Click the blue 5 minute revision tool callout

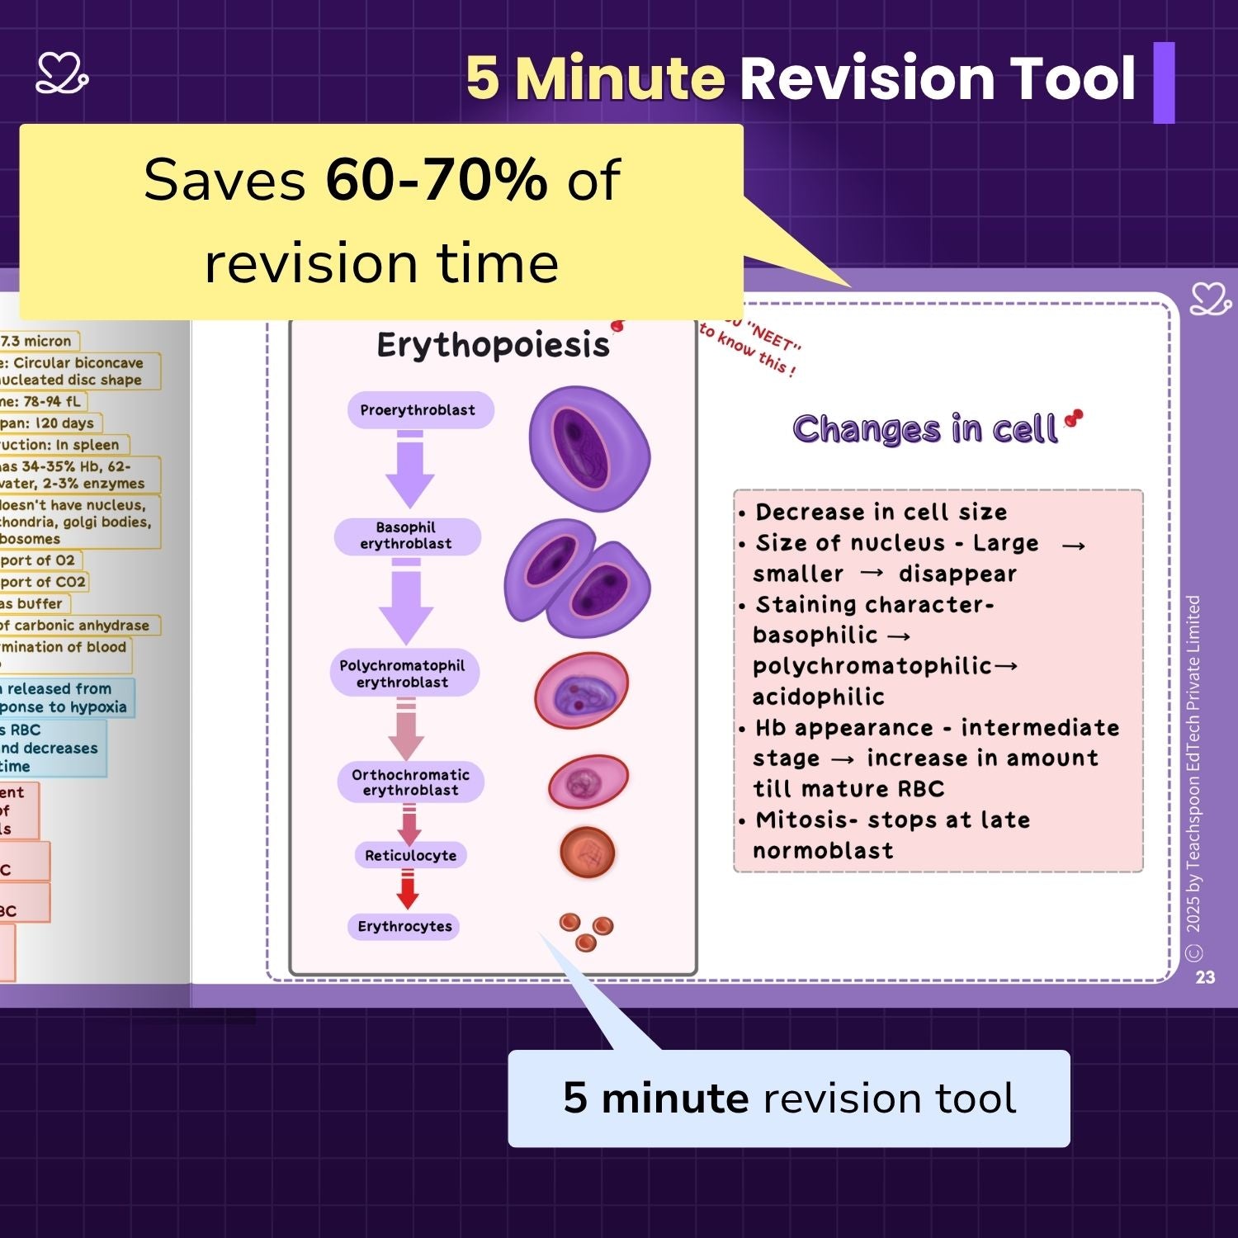788,1099
